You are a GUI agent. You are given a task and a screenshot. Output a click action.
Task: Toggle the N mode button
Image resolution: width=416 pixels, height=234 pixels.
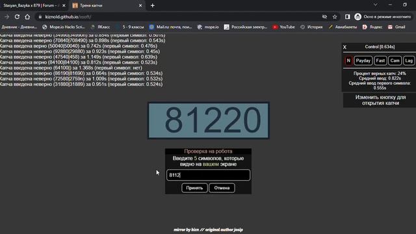pyautogui.click(x=348, y=60)
